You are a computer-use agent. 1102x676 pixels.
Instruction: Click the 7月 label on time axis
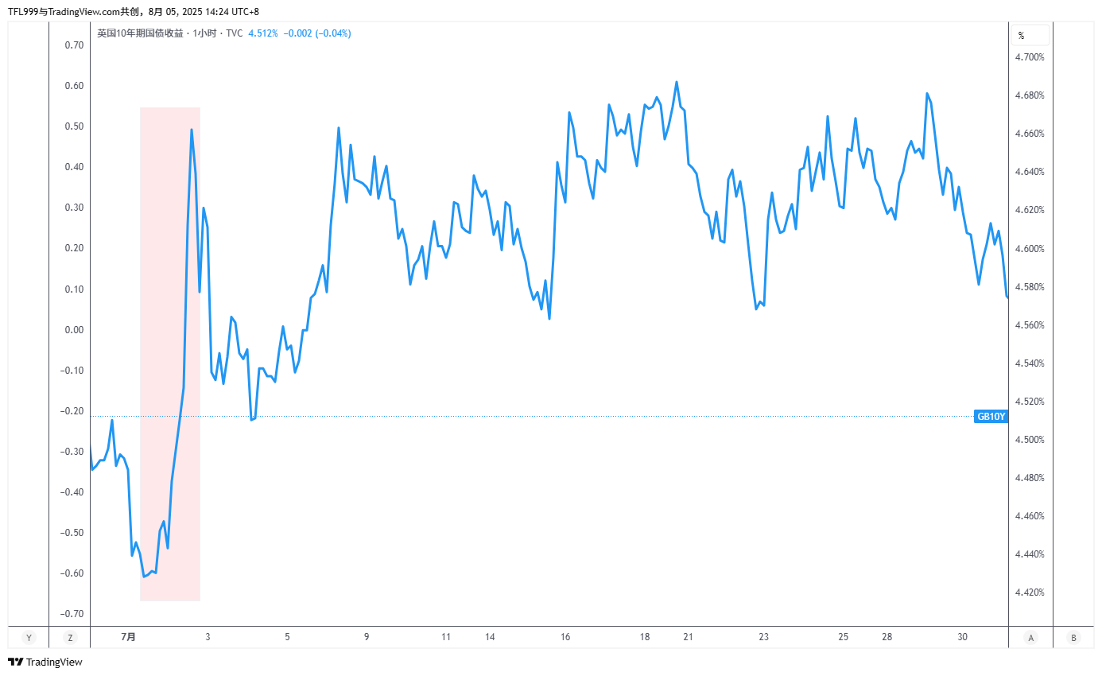[128, 637]
